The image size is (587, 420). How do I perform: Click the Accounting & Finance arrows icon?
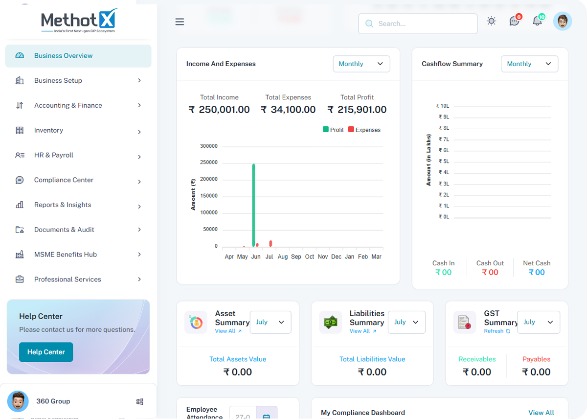20,105
